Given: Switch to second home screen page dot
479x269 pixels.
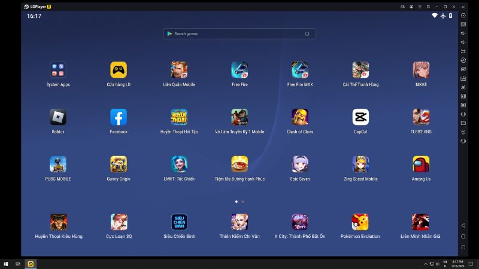Looking at the screenshot, I should tap(242, 201).
